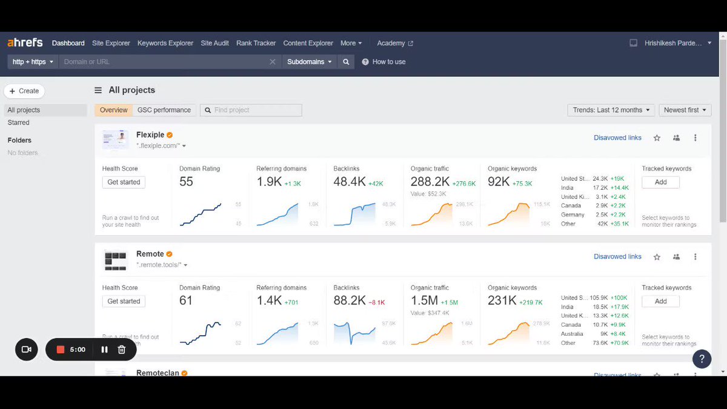Screen dimensions: 727x409
Task: Open Trends: Last 12 months dropdown
Action: tap(611, 110)
